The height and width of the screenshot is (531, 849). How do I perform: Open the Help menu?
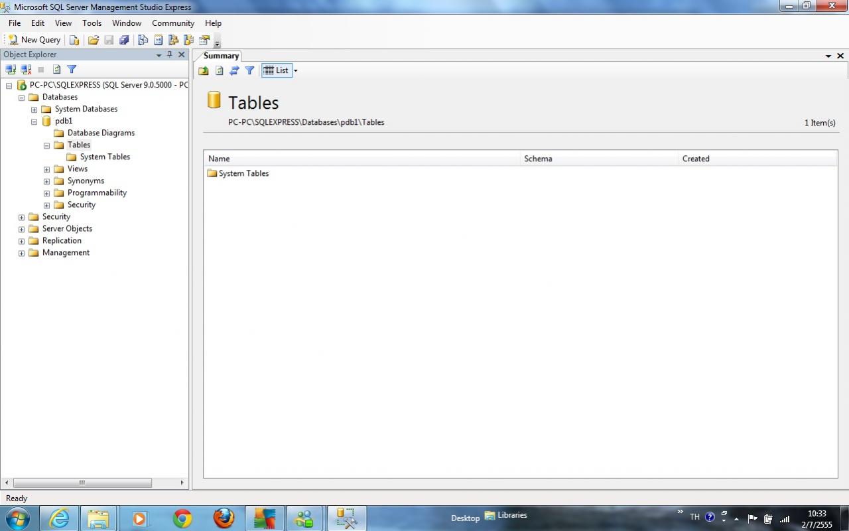[213, 23]
